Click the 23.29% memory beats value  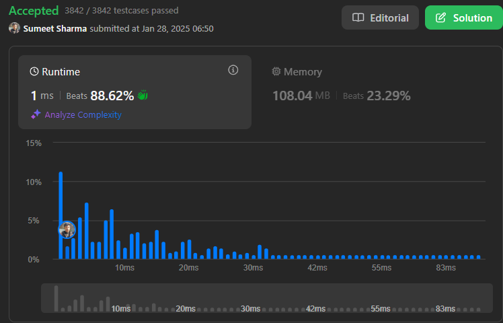(388, 96)
